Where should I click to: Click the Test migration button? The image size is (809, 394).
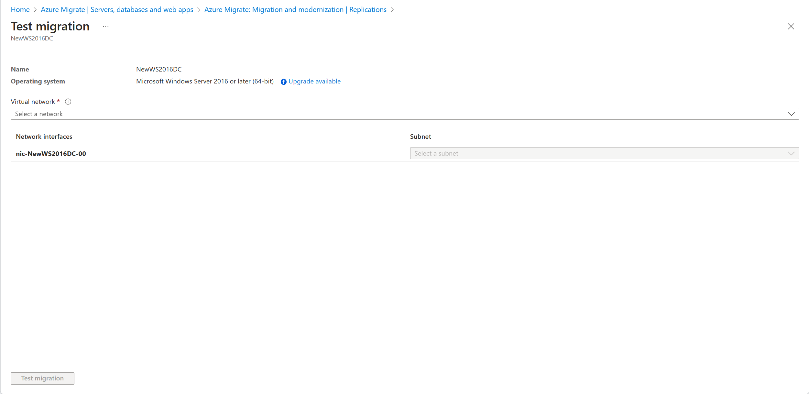coord(42,378)
